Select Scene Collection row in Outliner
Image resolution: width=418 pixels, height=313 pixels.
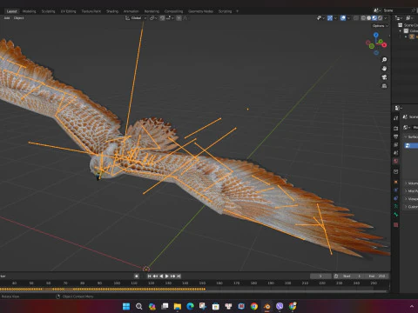[408, 25]
